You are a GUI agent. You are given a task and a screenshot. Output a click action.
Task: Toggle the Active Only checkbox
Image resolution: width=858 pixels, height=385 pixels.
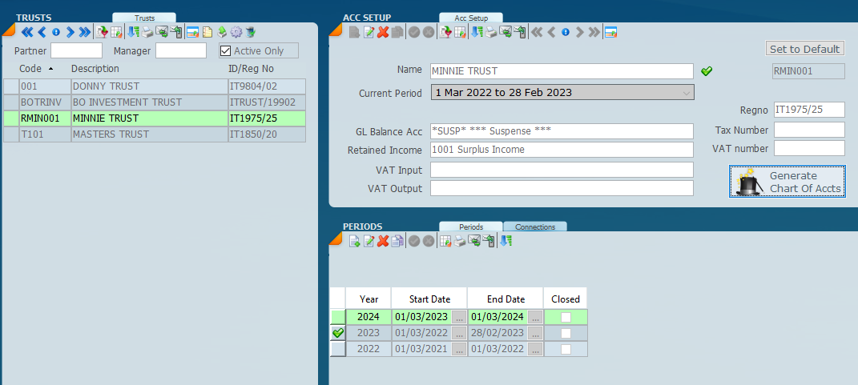[226, 51]
